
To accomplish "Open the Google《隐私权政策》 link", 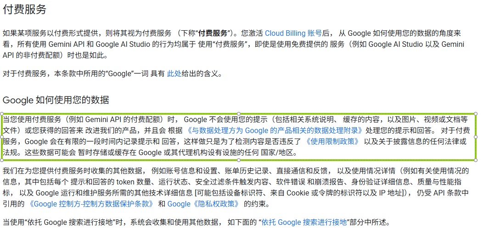I will click(x=205, y=204).
